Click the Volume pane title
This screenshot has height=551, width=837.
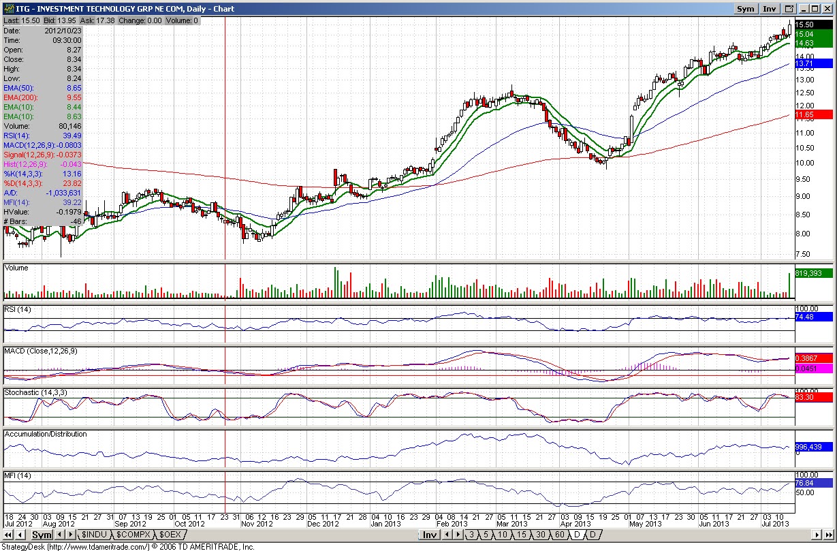pyautogui.click(x=17, y=268)
